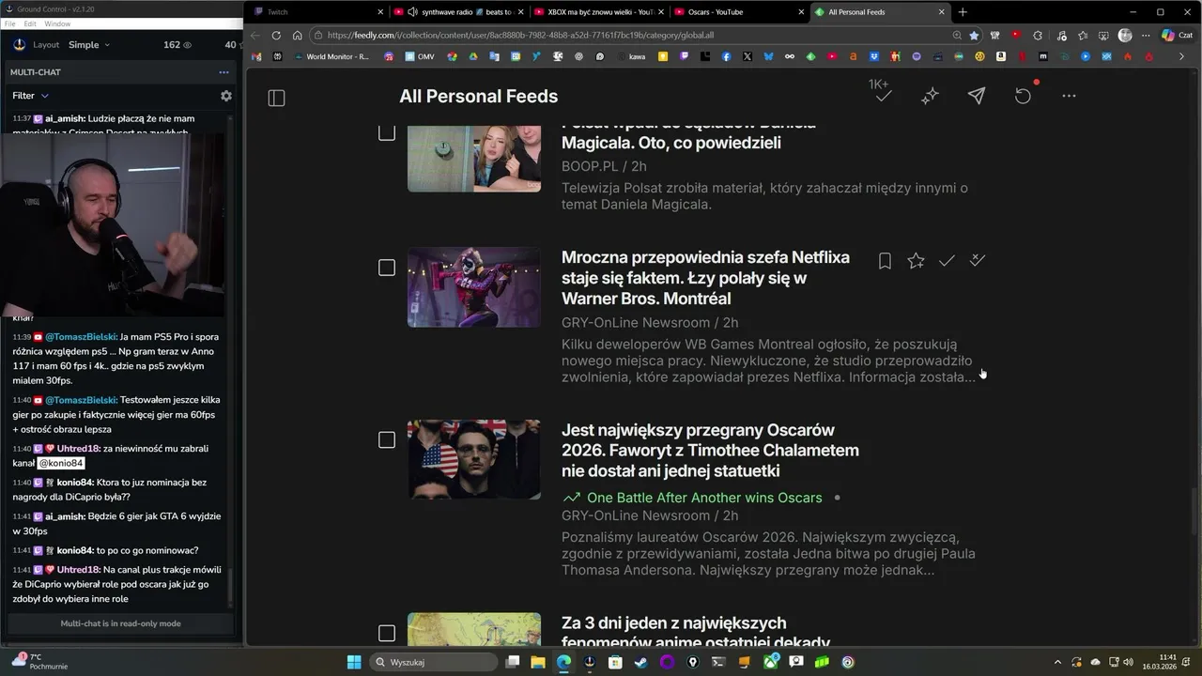This screenshot has height=676, width=1202.
Task: Click the Windows Start button
Action: pyautogui.click(x=354, y=662)
